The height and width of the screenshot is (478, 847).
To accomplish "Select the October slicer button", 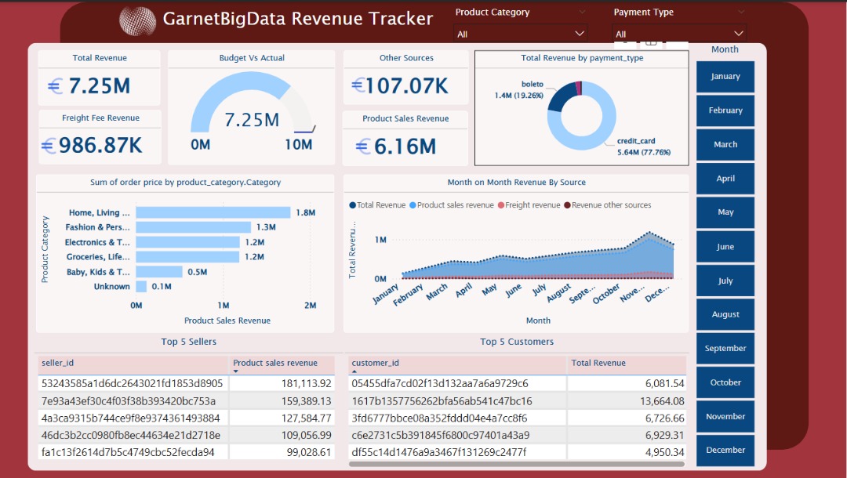I will coord(725,382).
